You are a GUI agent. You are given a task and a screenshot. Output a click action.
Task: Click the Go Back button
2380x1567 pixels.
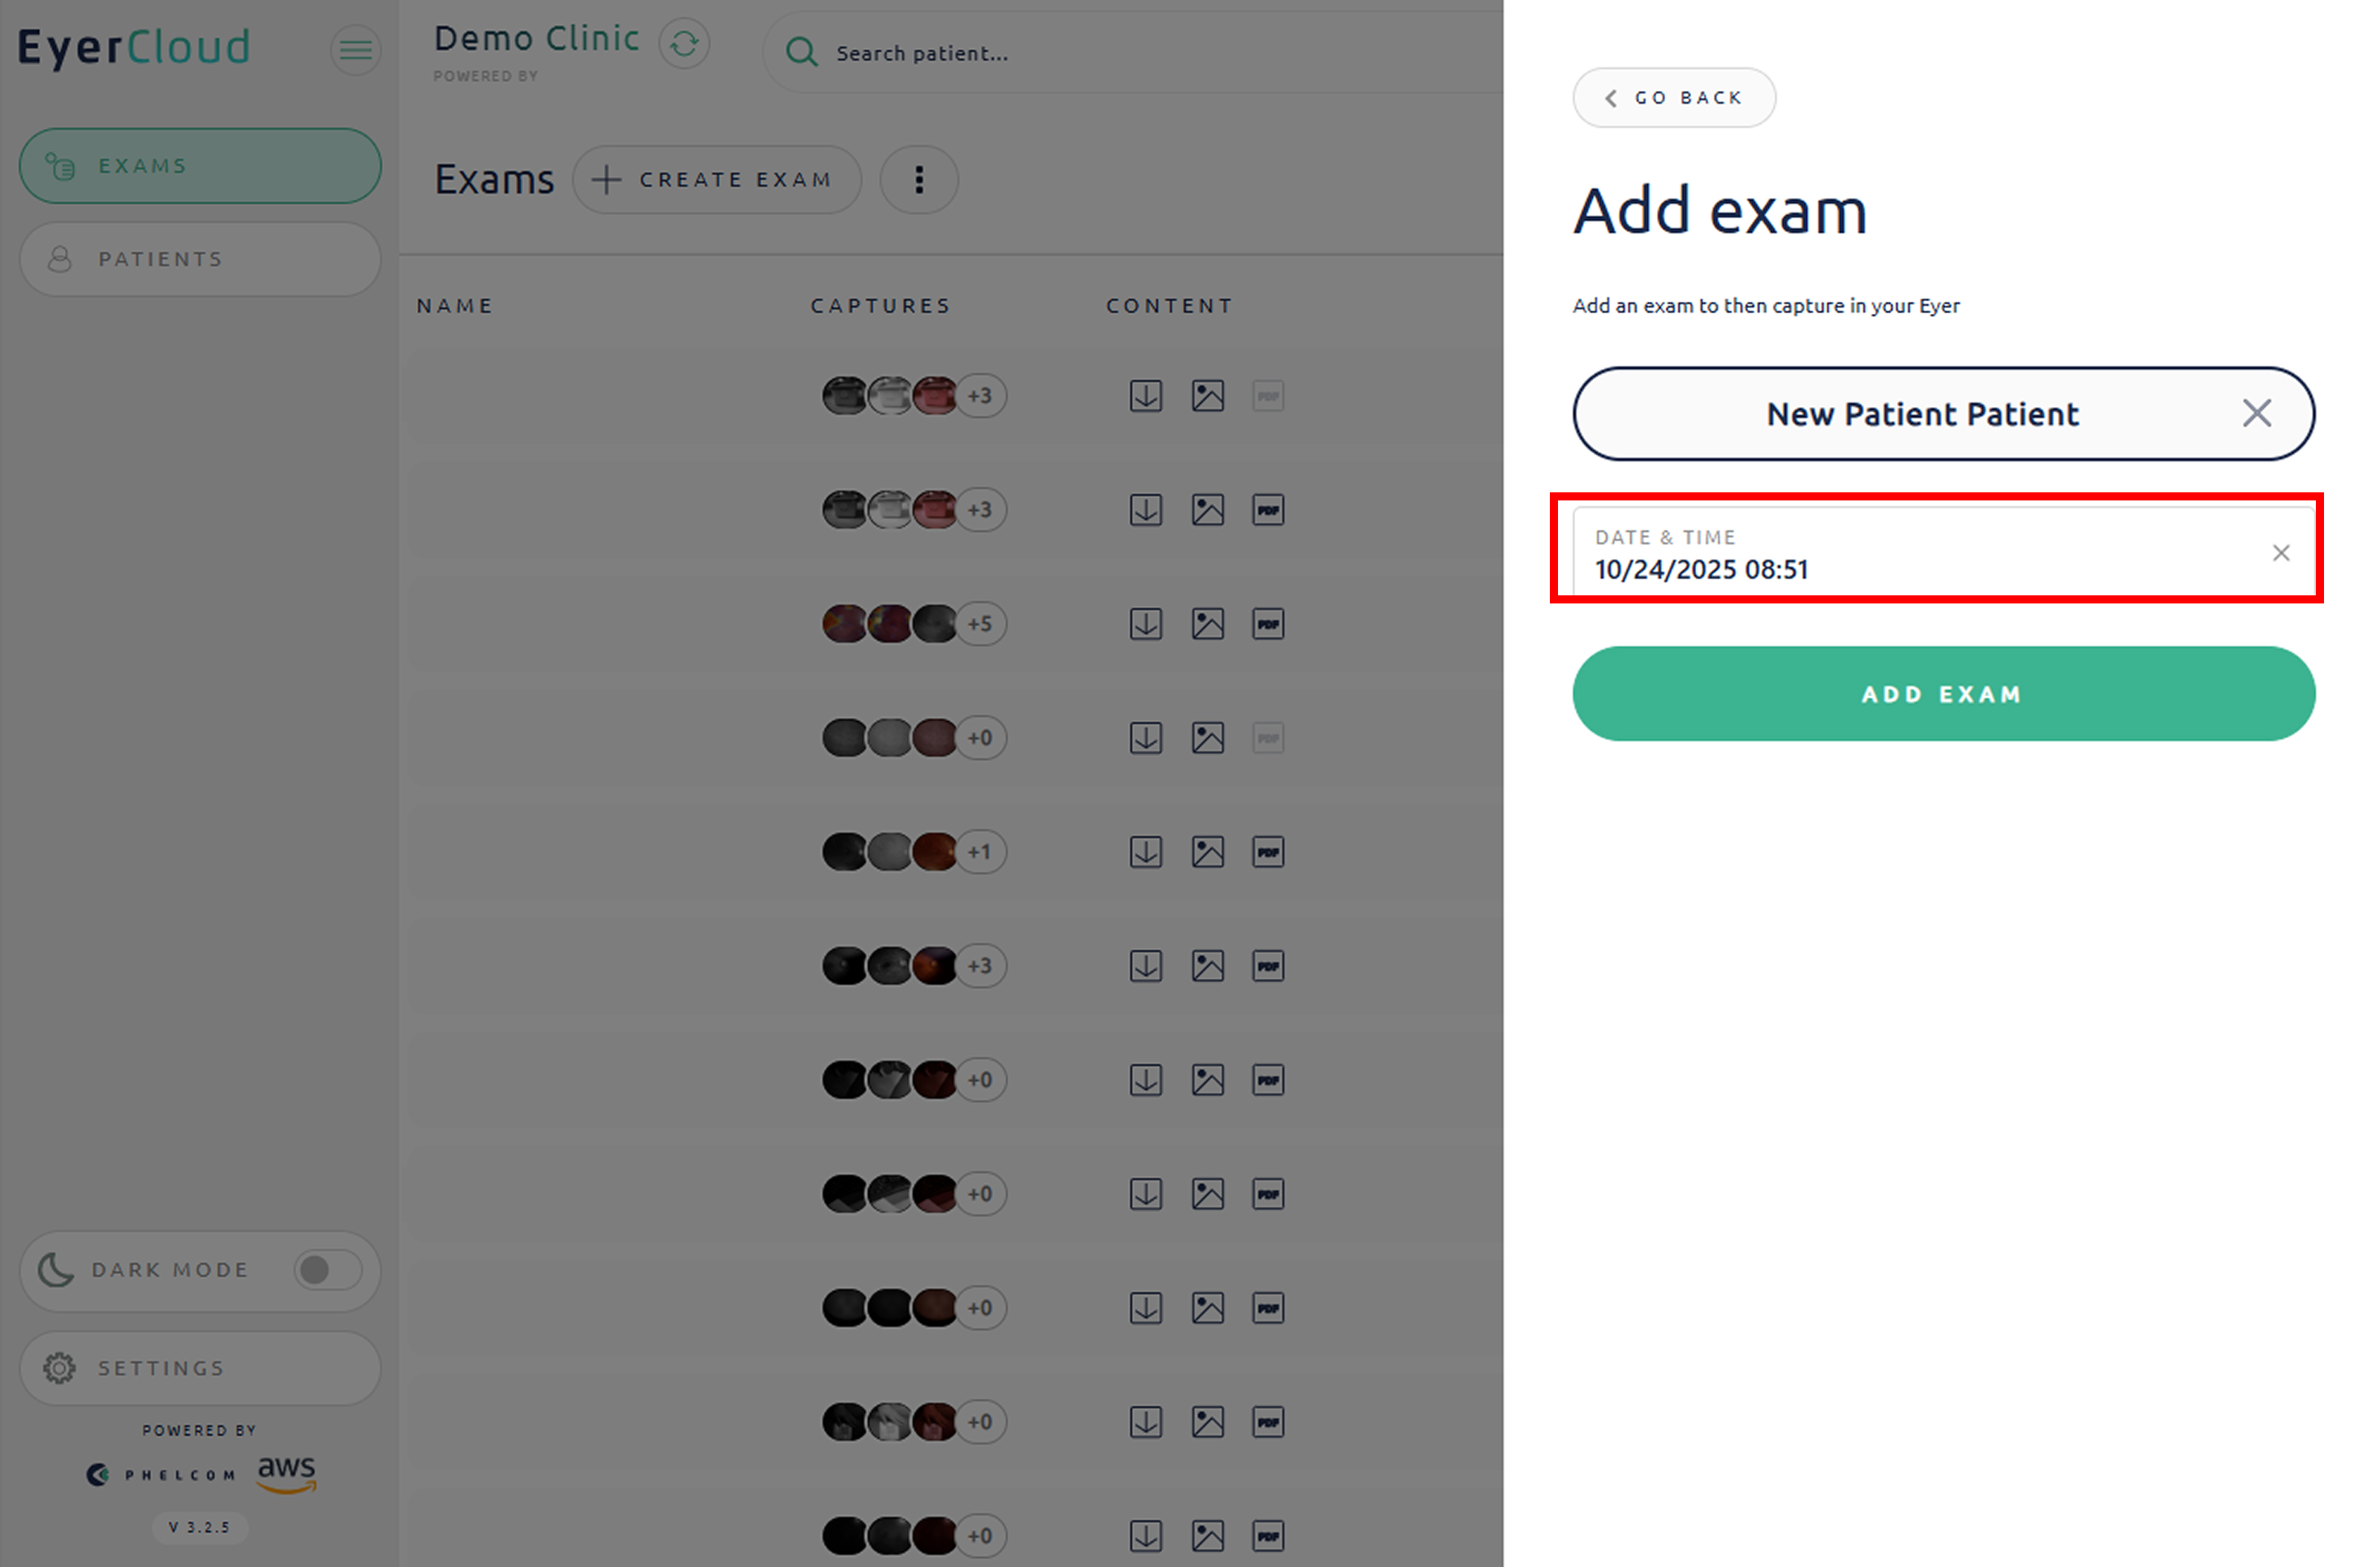(1673, 98)
